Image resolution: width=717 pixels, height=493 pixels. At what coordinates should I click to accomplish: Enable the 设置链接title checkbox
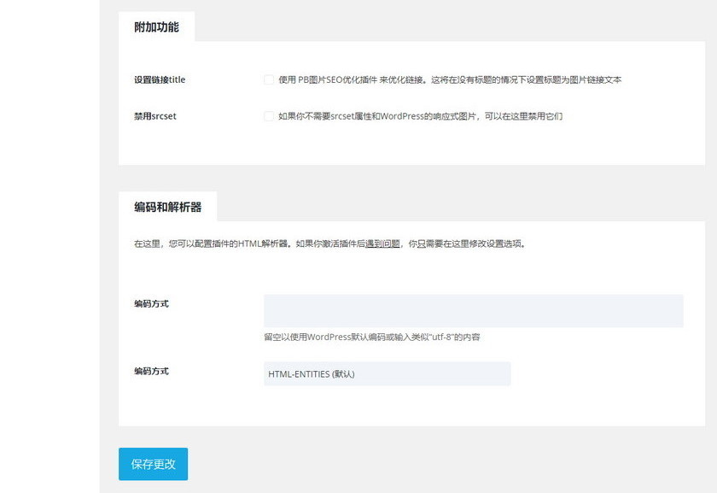point(269,79)
